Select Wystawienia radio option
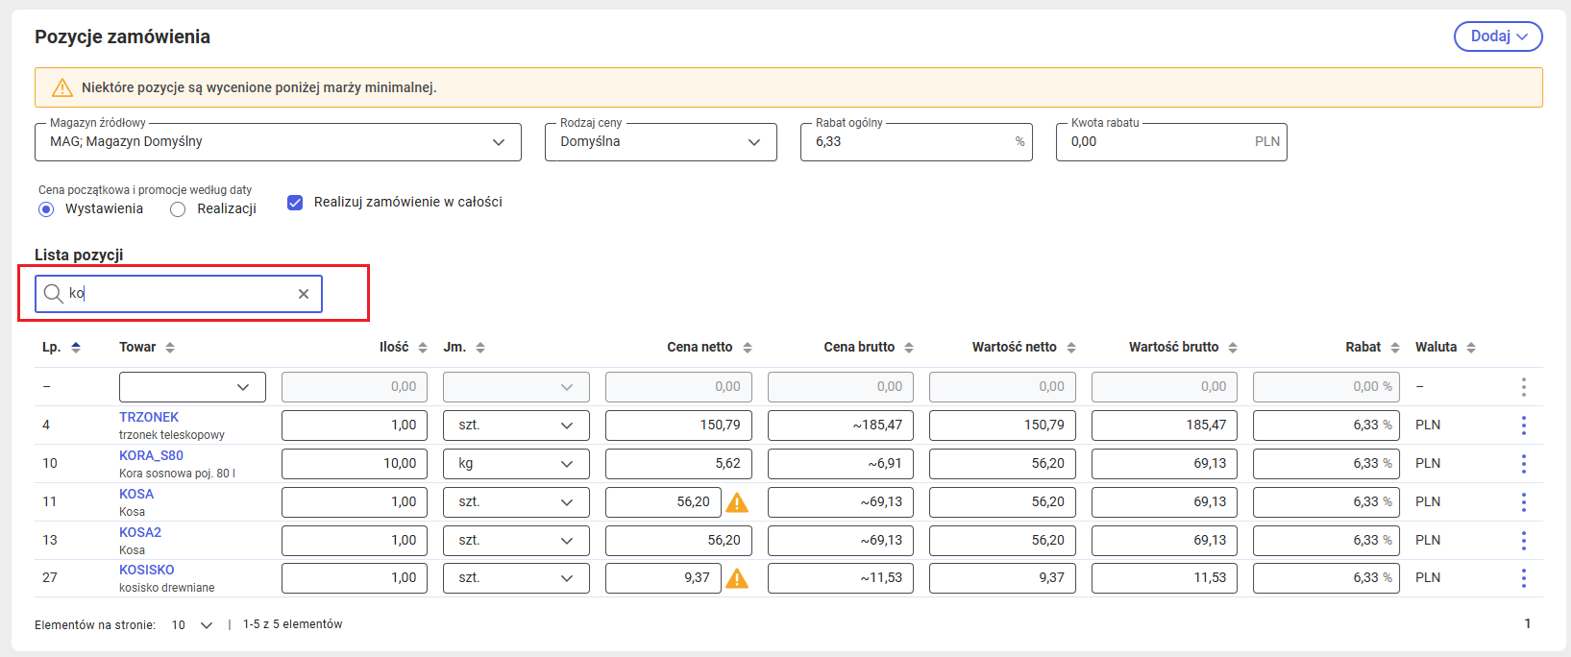The height and width of the screenshot is (657, 1571). [46, 209]
